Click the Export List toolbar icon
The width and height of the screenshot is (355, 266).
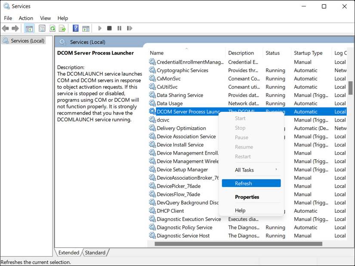click(x=62, y=28)
